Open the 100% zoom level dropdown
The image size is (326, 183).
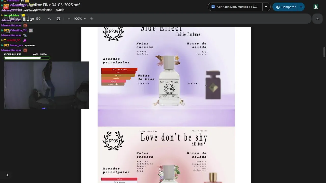[80, 19]
